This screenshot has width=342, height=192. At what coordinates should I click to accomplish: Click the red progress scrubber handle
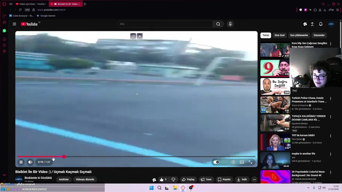point(64,157)
